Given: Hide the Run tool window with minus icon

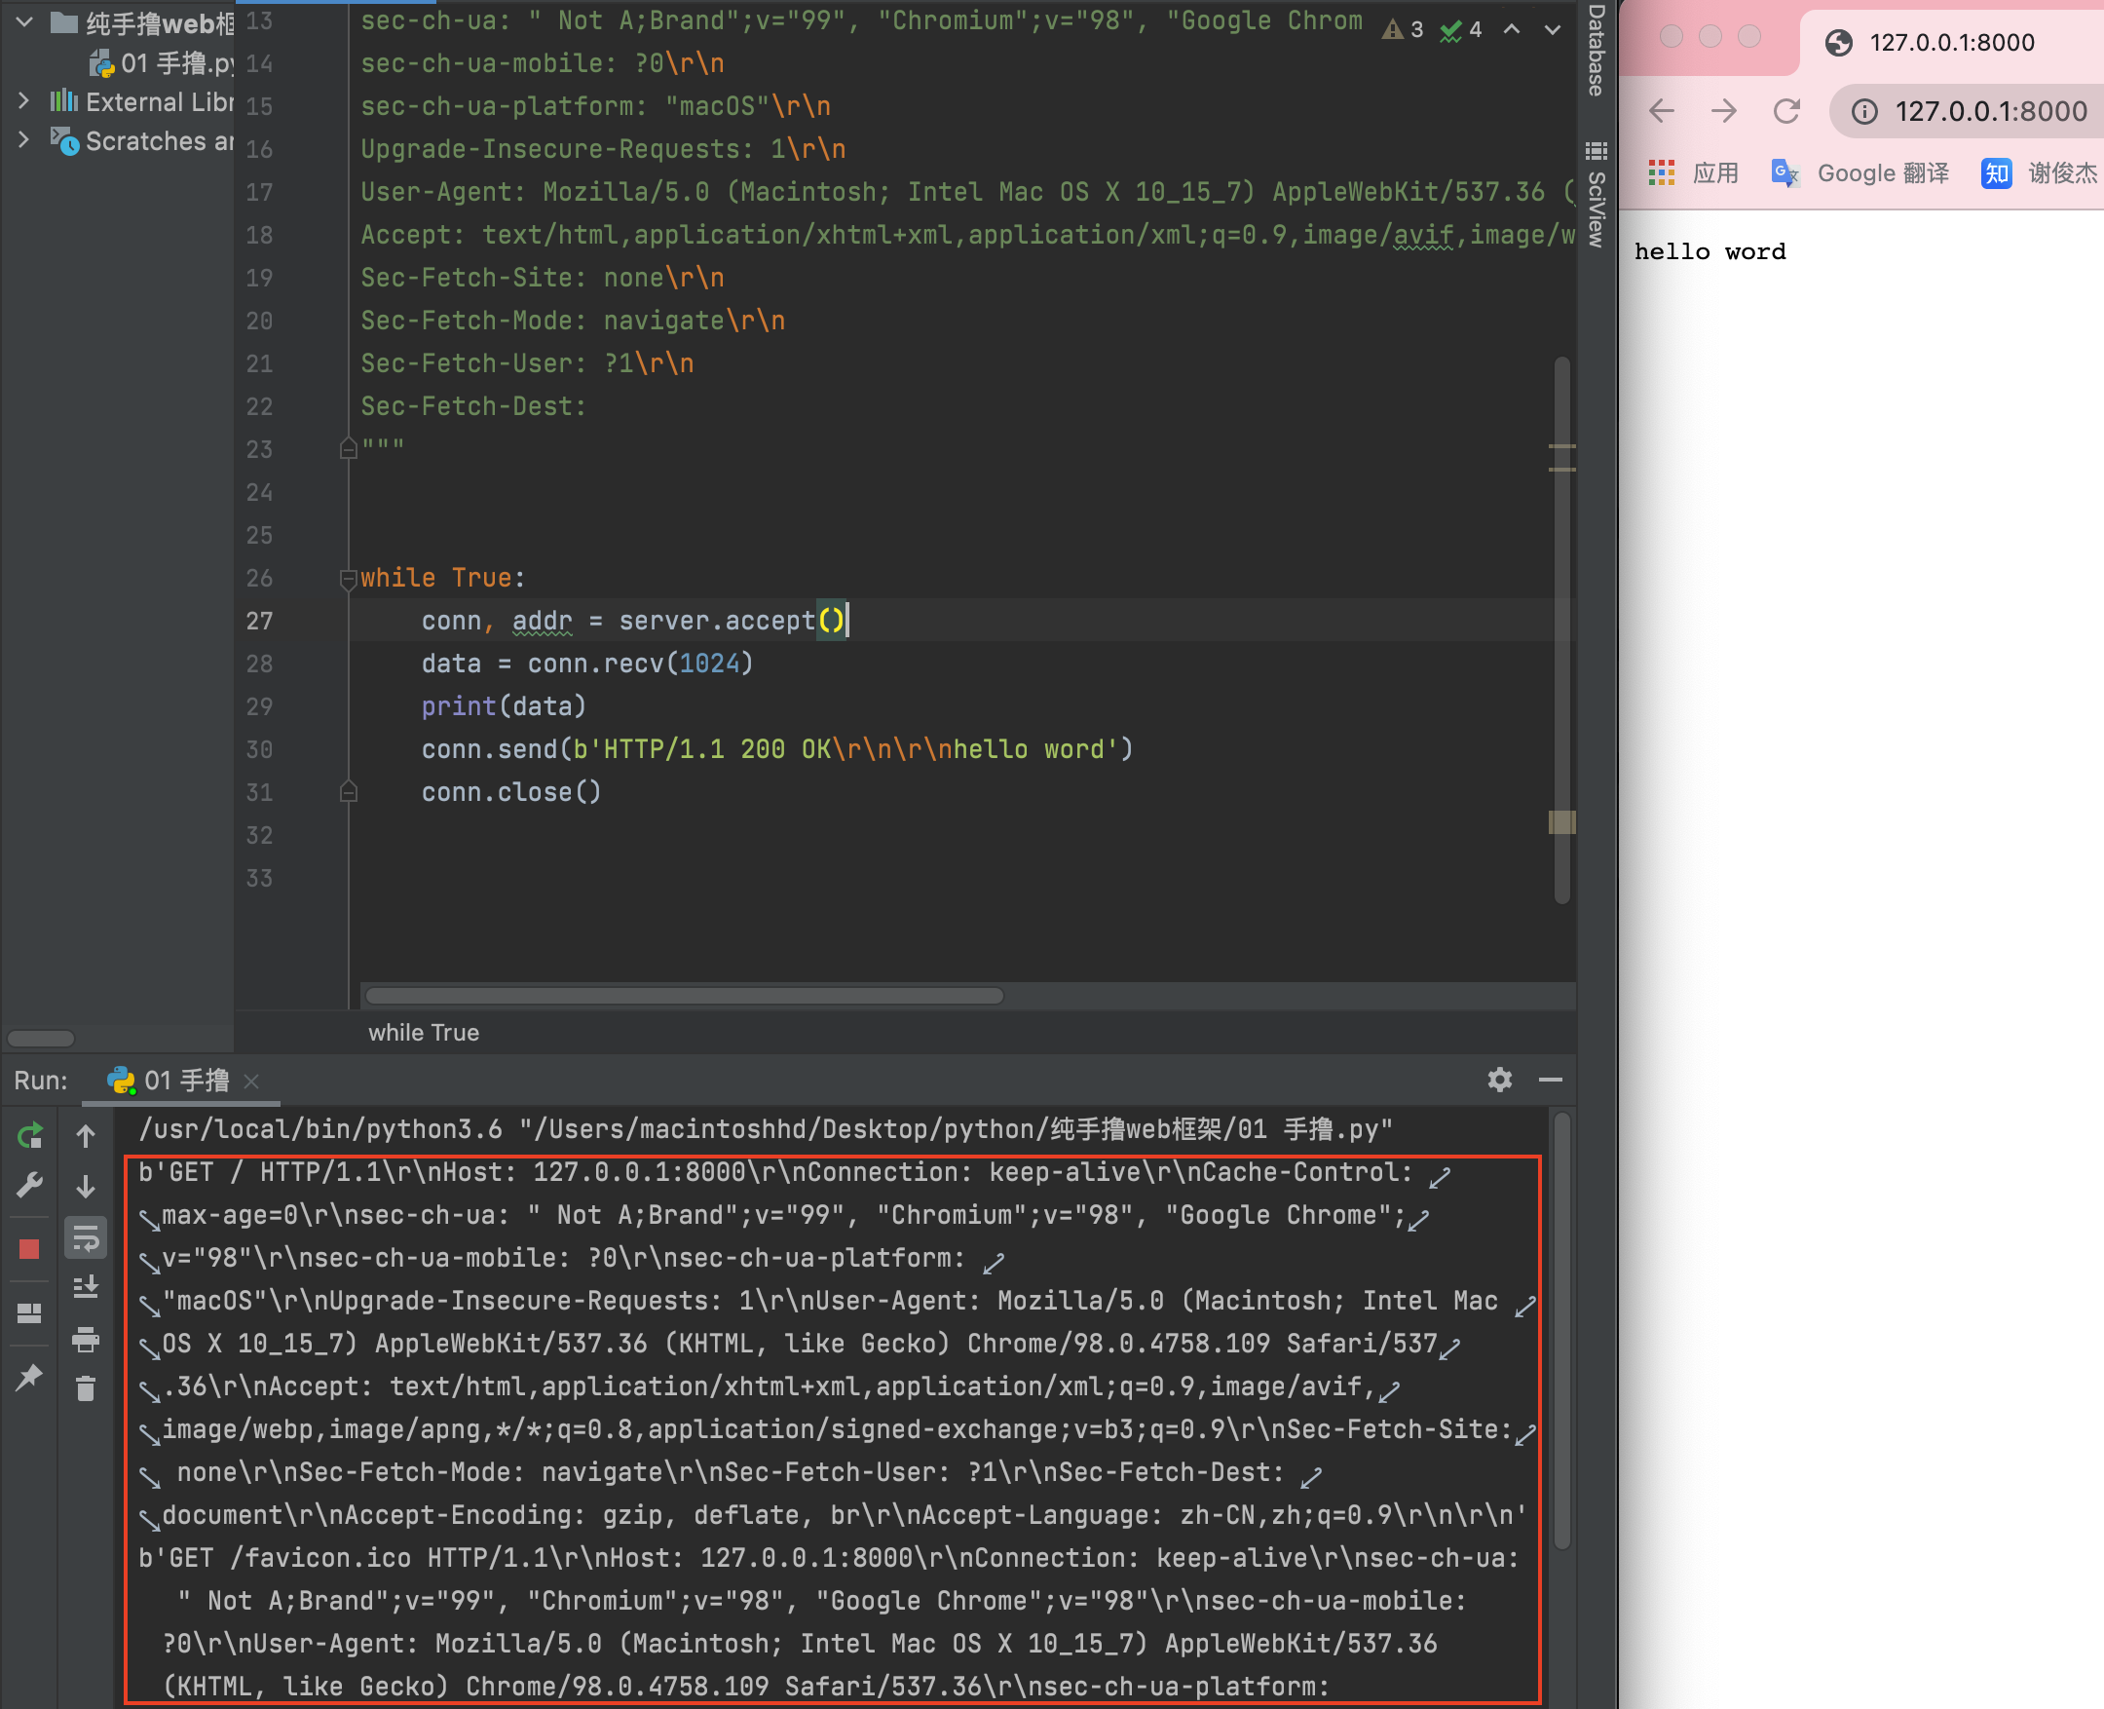Looking at the screenshot, I should (1551, 1080).
